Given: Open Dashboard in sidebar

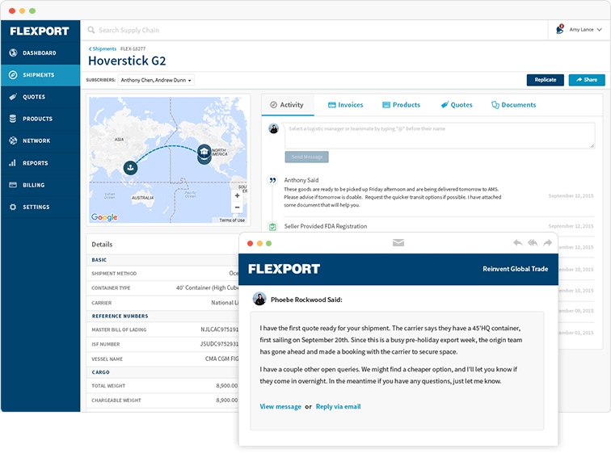Looking at the screenshot, I should (x=40, y=53).
